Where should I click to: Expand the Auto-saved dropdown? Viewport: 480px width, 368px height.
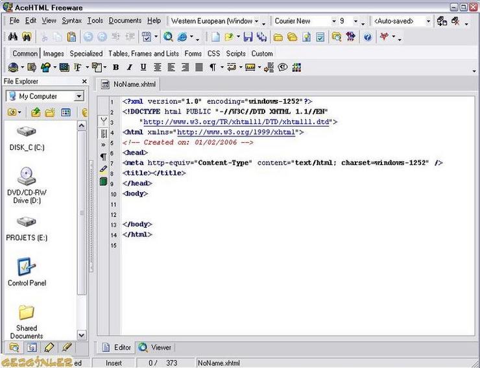(429, 21)
